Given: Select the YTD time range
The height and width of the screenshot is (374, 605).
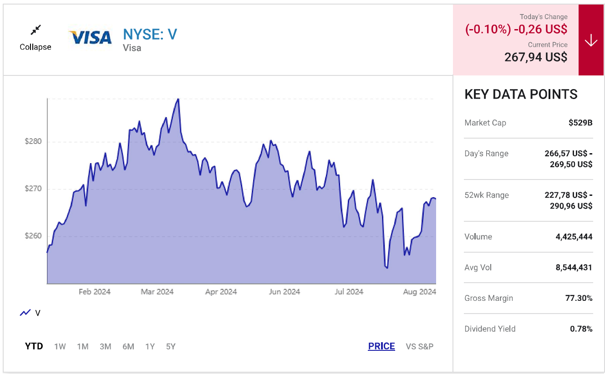Looking at the screenshot, I should click(34, 346).
